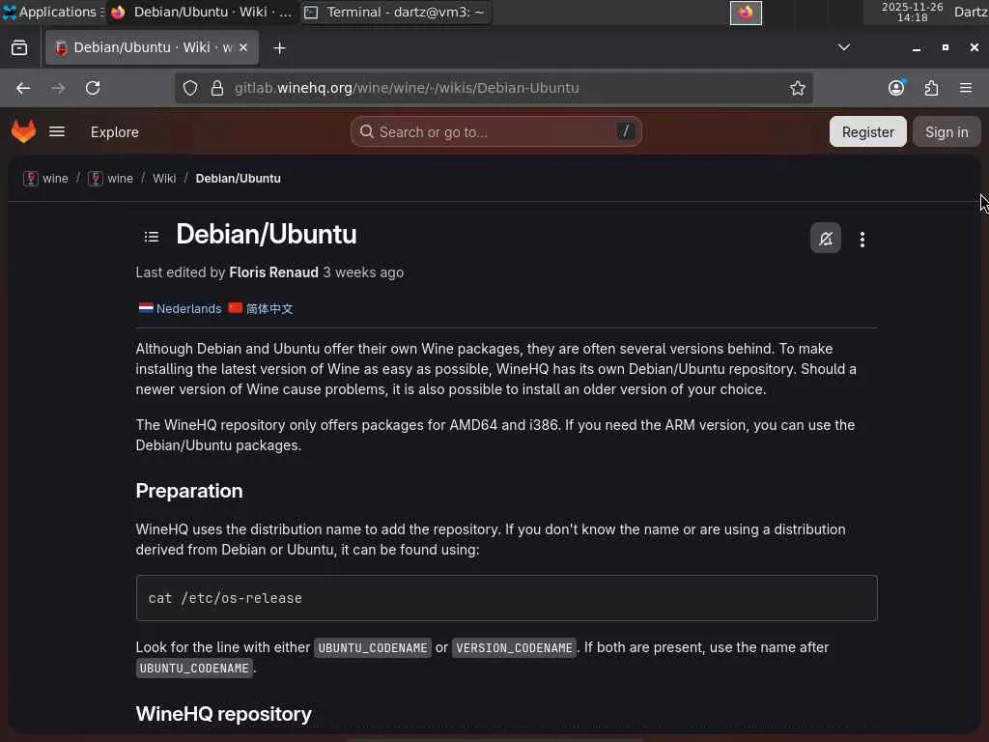The width and height of the screenshot is (989, 742).
Task: Click the Wiki breadcrumb link
Action: point(164,179)
